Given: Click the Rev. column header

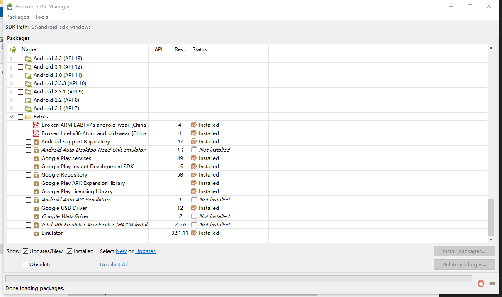Looking at the screenshot, I should pos(179,49).
